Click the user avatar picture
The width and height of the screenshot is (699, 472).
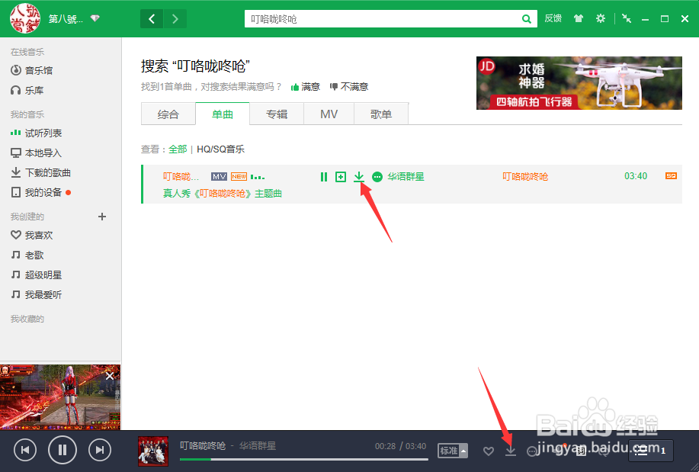pos(25,18)
